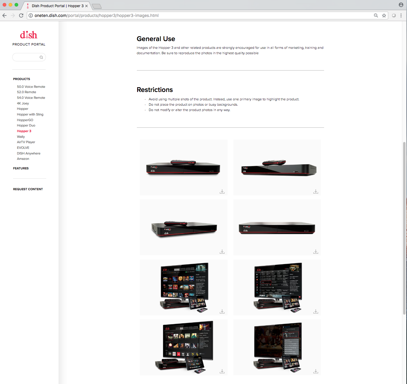Open the Hopper Duo page
Image resolution: width=407 pixels, height=384 pixels.
click(26, 126)
